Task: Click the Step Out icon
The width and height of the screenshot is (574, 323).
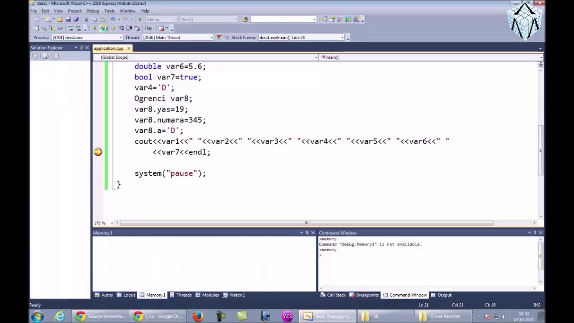Action: (x=137, y=28)
